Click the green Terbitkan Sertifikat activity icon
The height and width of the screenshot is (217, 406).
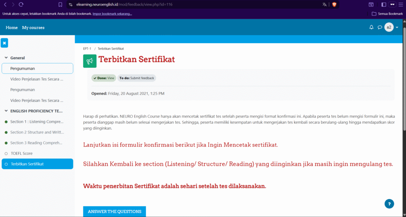pyautogui.click(x=90, y=61)
